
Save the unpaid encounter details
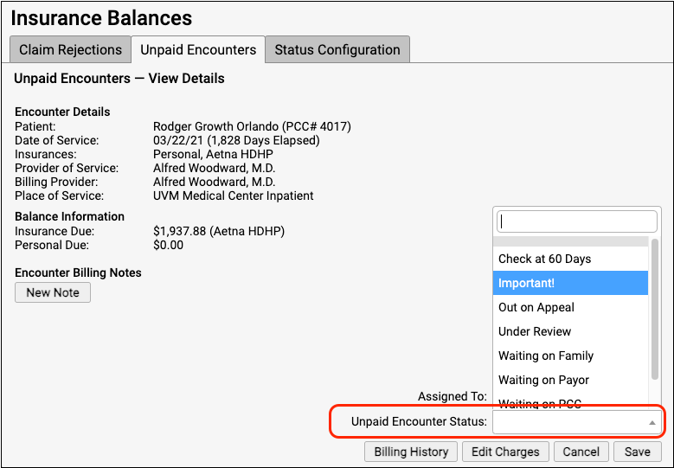pyautogui.click(x=637, y=452)
